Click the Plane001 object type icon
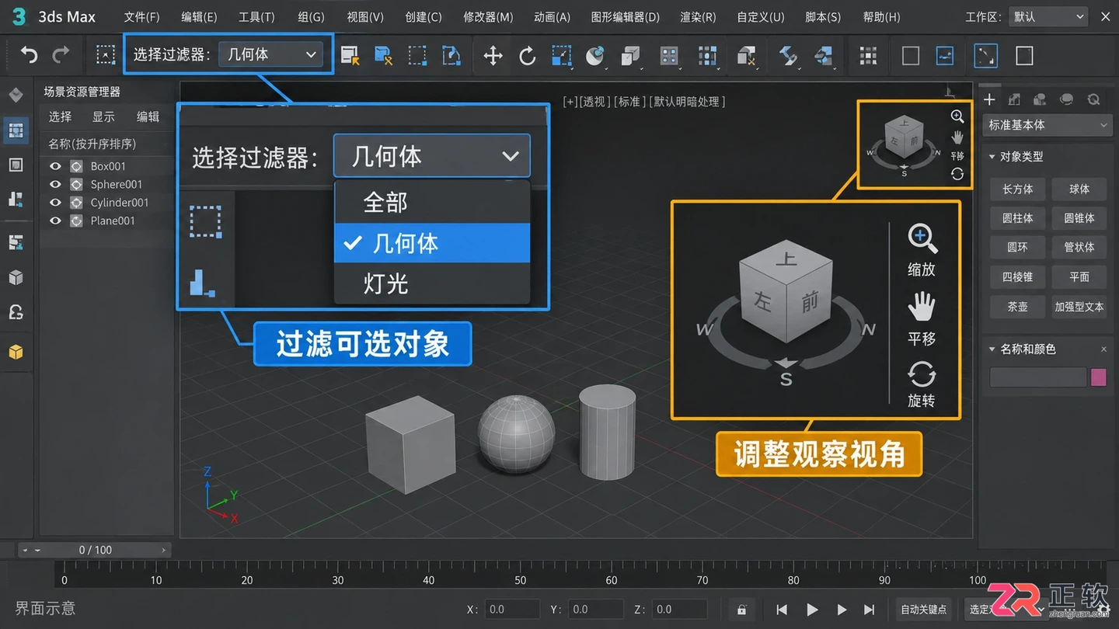The image size is (1119, 629). [76, 221]
